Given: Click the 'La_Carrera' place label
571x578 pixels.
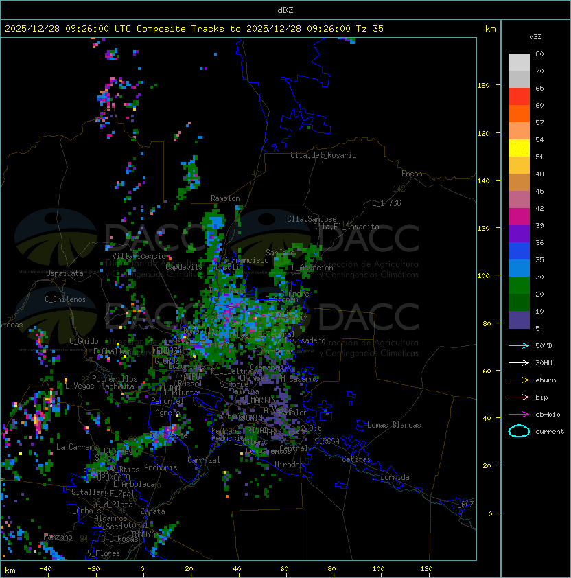Looking at the screenshot, I should click(x=78, y=447).
